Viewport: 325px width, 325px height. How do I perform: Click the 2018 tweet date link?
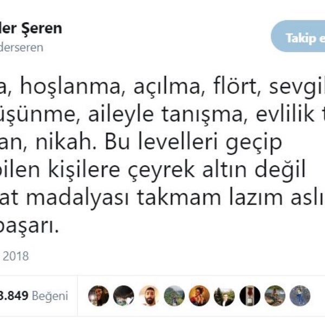click(x=15, y=256)
